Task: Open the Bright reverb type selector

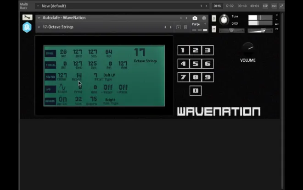Action: pos(110,100)
